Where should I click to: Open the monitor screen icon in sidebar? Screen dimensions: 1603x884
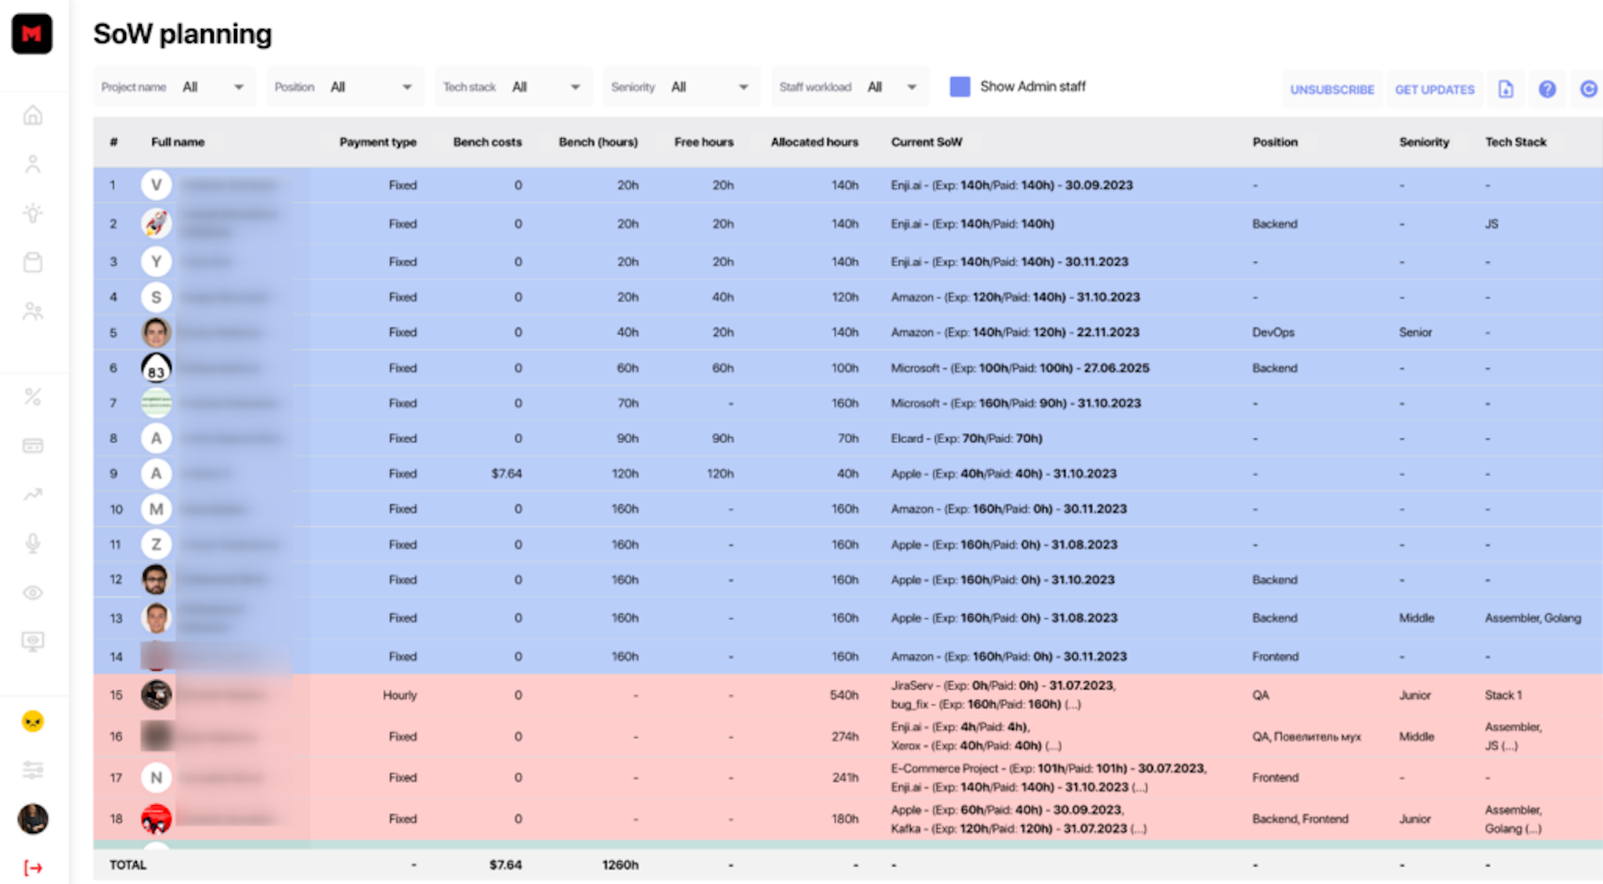pyautogui.click(x=33, y=641)
